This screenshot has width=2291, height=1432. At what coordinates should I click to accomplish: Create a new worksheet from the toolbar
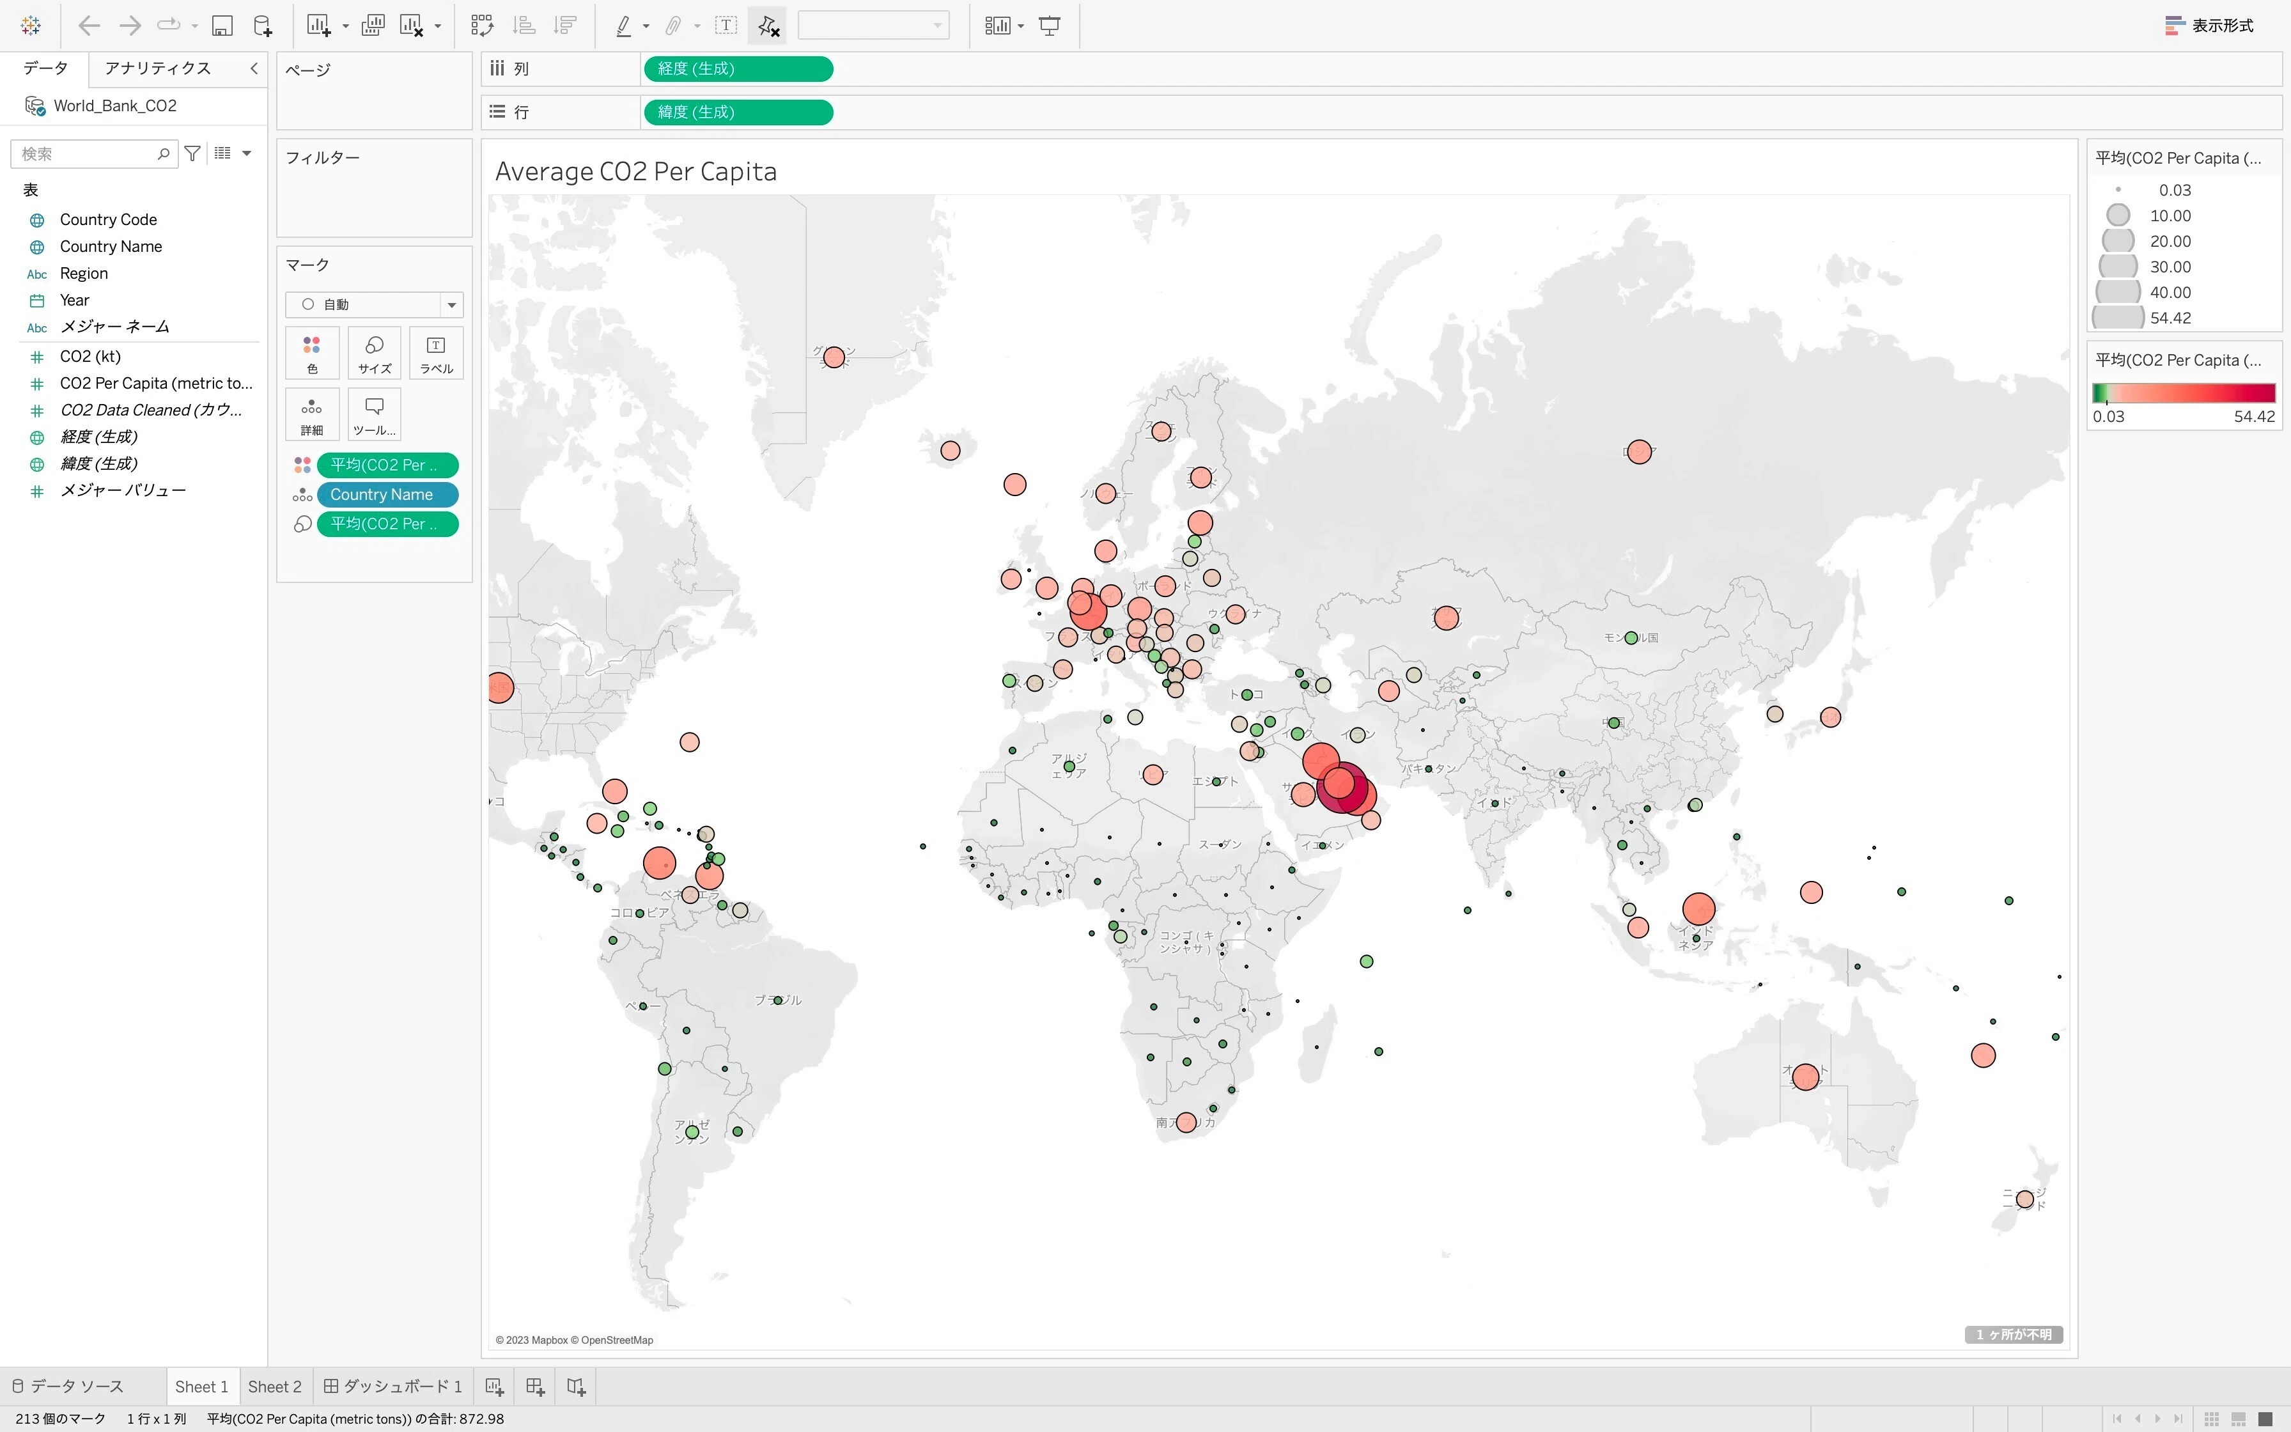tap(319, 26)
